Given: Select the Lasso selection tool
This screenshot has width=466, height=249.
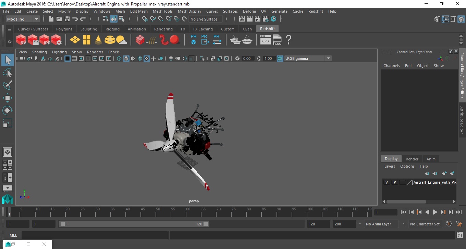Looking at the screenshot, I should 8,73.
